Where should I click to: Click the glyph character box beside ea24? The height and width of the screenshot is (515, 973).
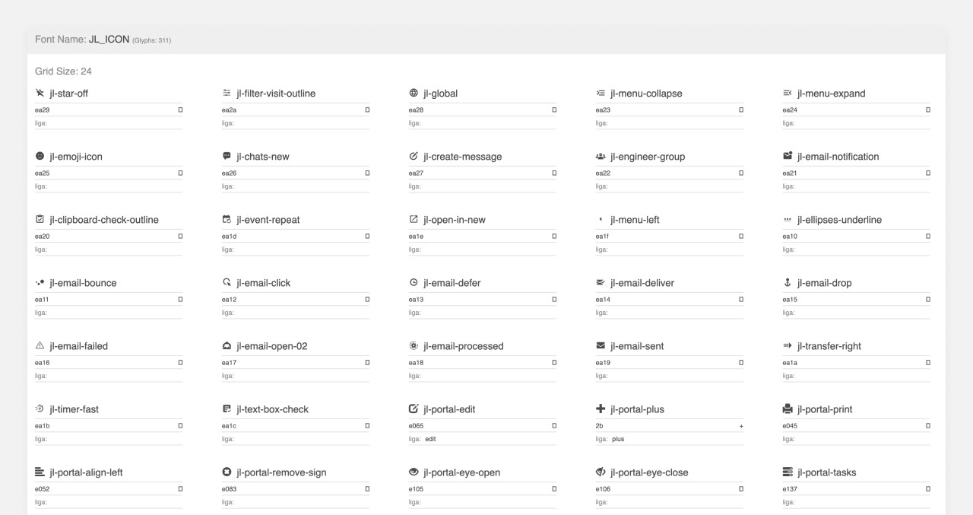(928, 110)
